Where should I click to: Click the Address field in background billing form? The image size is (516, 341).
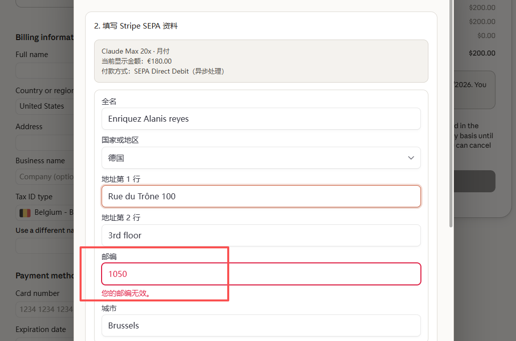pos(45,143)
